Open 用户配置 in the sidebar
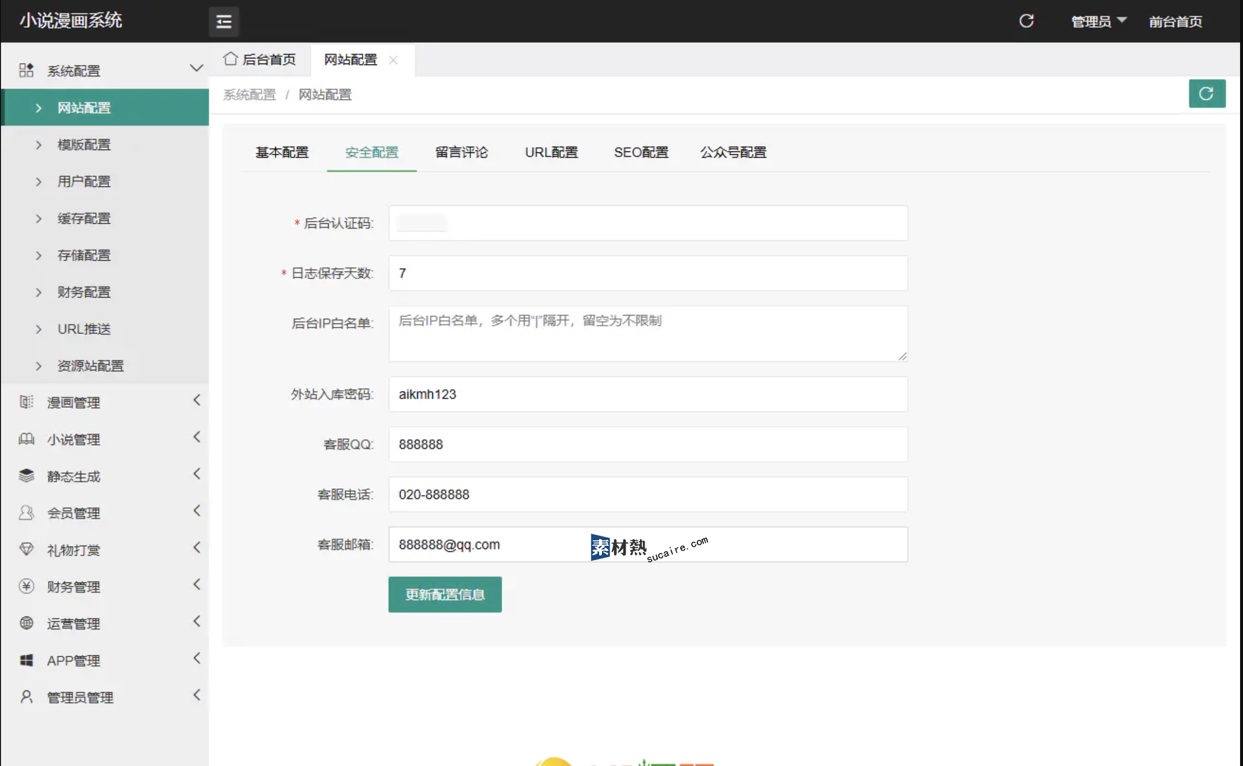 point(105,182)
